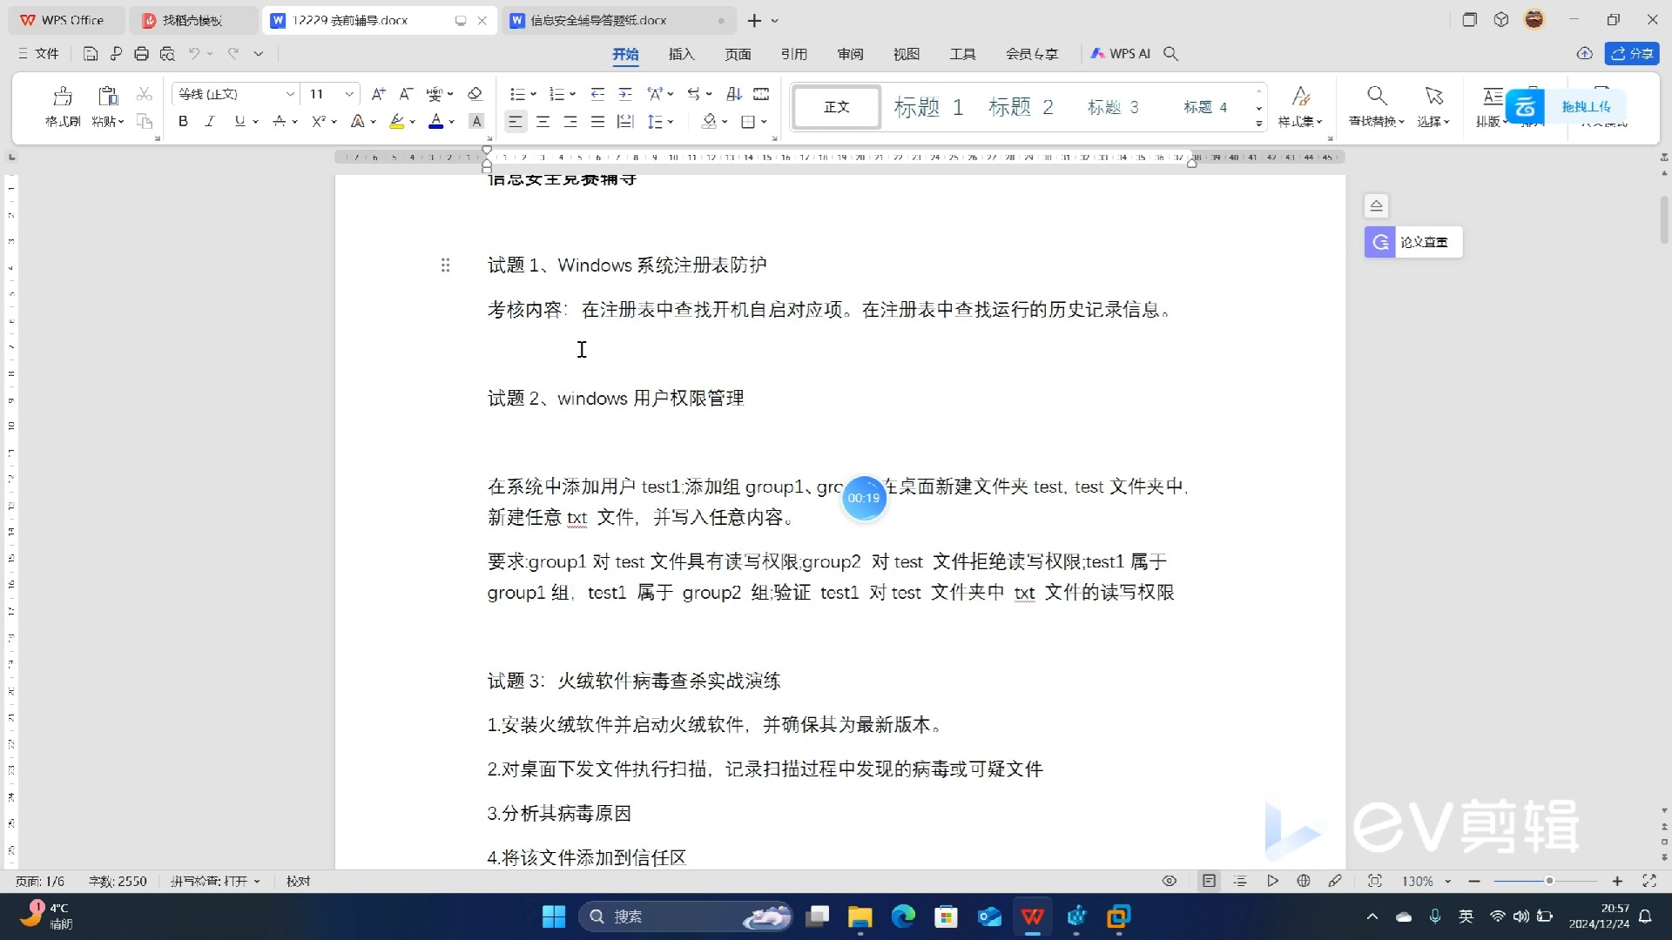Click the print document icon

click(140, 53)
